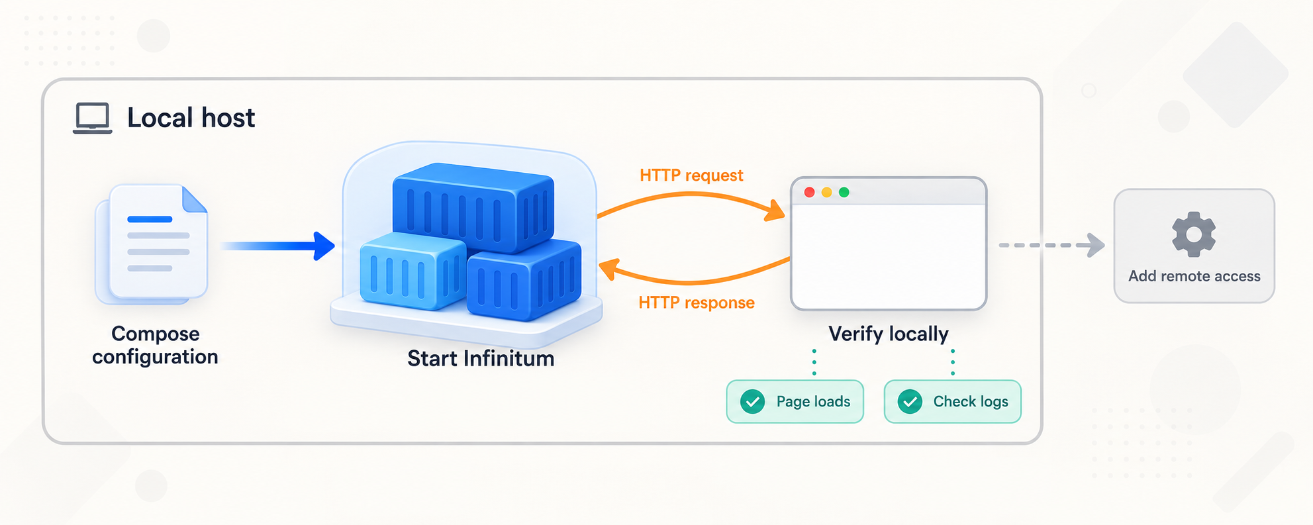Viewport: 1313px width, 525px height.
Task: Click the yellow dot in browser window
Action: (x=826, y=192)
